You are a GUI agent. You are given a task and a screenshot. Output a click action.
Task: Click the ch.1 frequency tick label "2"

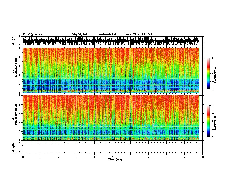pos(20,84)
